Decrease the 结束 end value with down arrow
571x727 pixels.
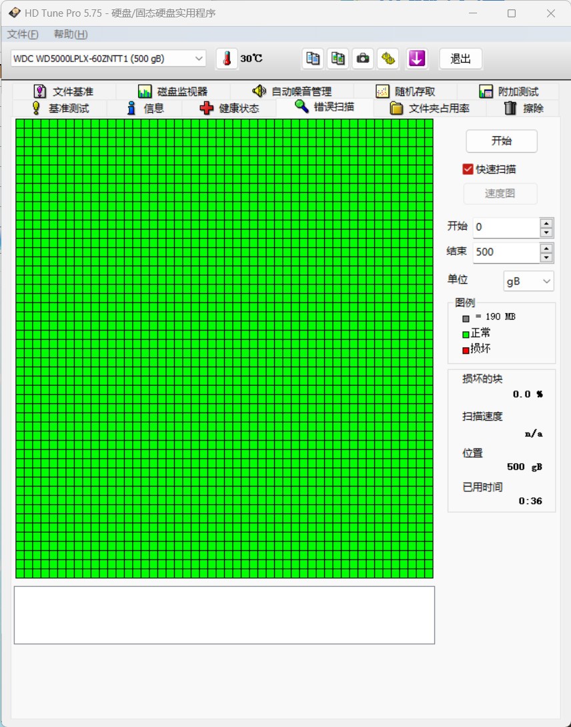click(x=546, y=258)
